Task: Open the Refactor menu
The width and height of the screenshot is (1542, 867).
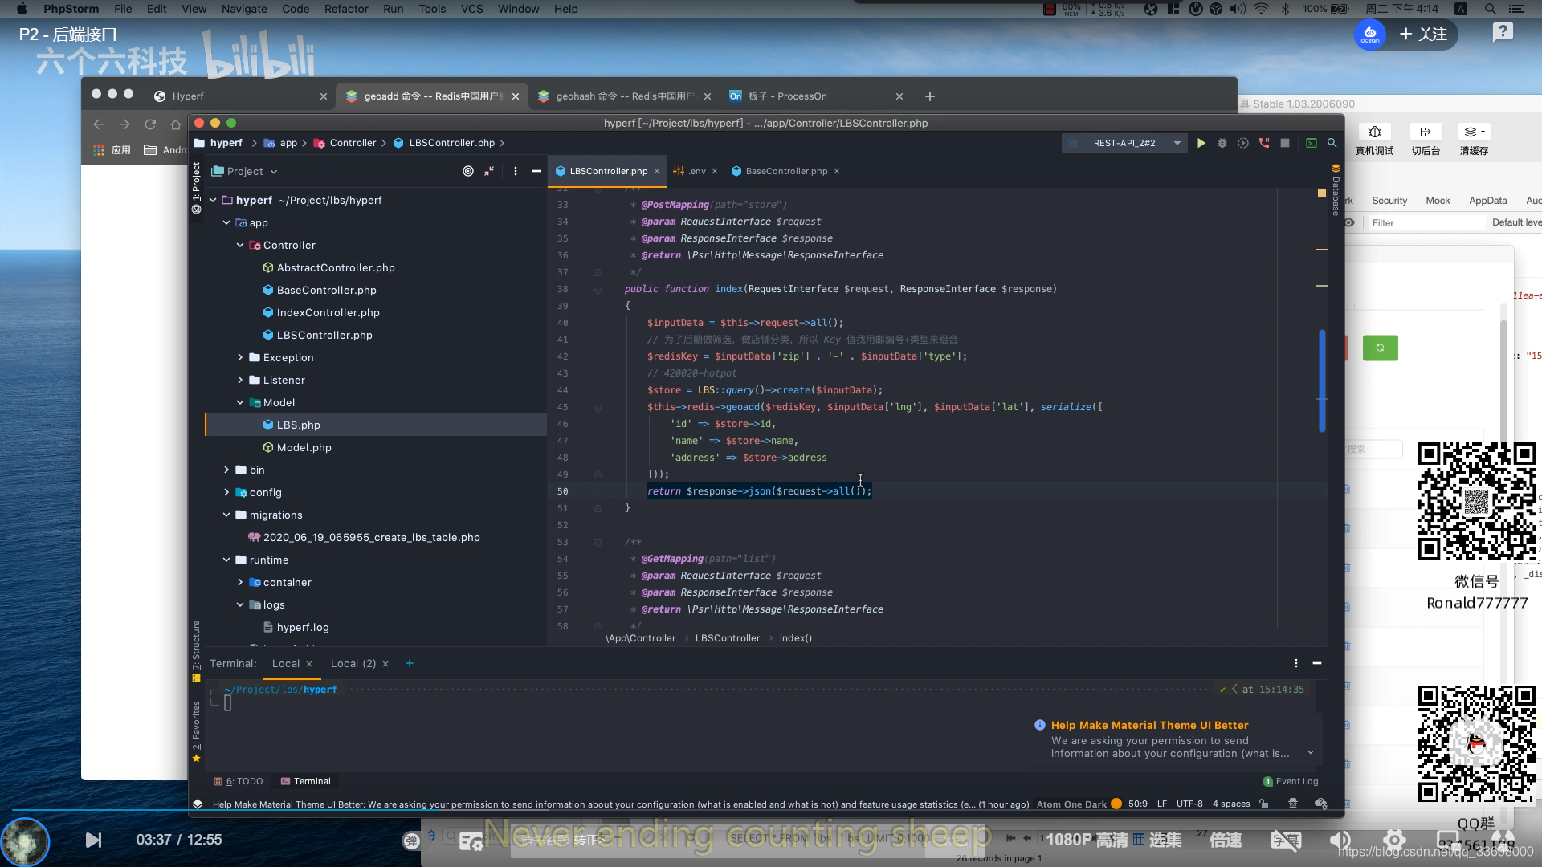Action: point(345,9)
